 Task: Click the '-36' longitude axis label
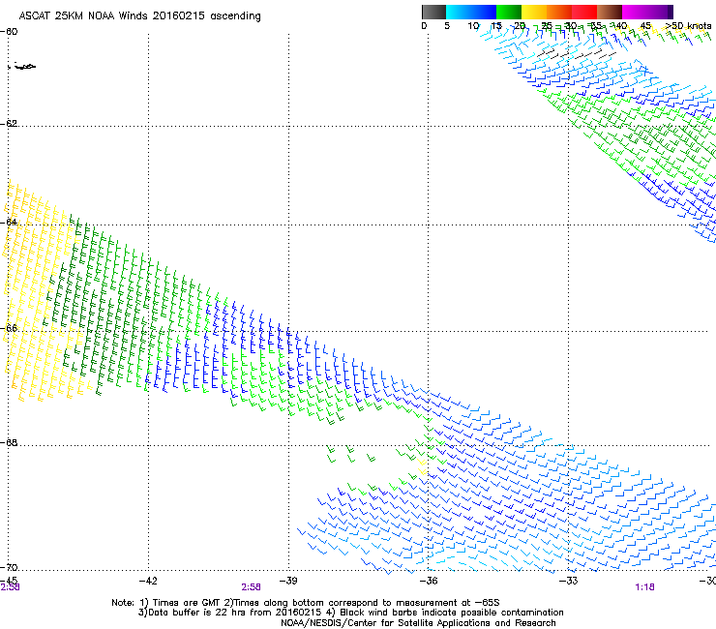click(x=429, y=581)
